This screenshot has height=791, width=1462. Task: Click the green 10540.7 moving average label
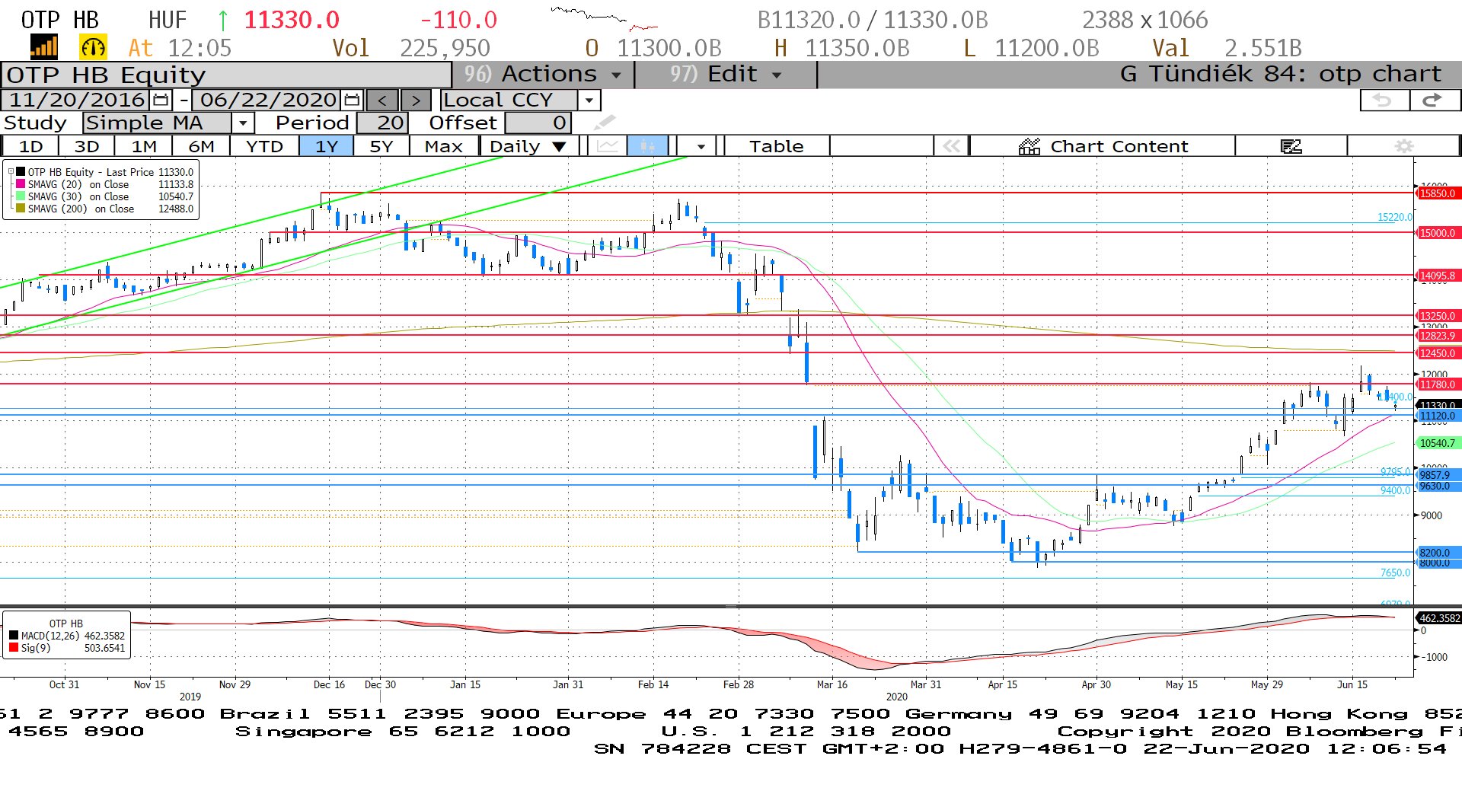click(1438, 443)
